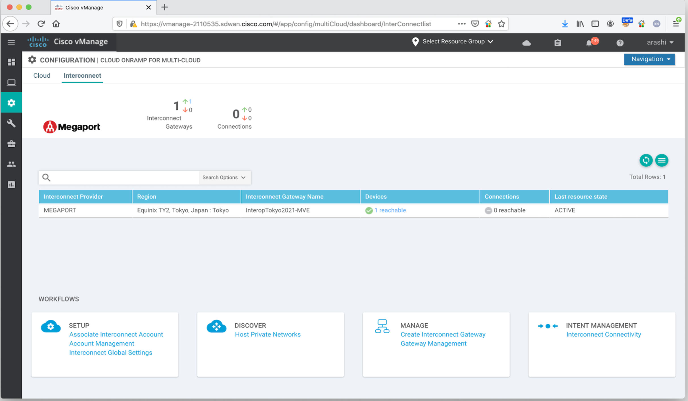This screenshot has width=688, height=401.
Task: Click the Administration people sidebar icon
Action: click(11, 164)
